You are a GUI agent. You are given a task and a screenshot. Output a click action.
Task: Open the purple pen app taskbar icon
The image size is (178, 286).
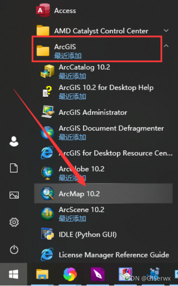click(98, 274)
